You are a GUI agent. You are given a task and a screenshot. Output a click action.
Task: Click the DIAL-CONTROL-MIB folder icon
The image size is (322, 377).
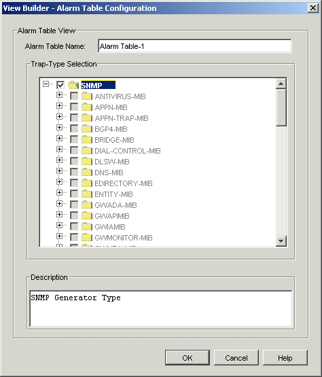click(x=87, y=151)
